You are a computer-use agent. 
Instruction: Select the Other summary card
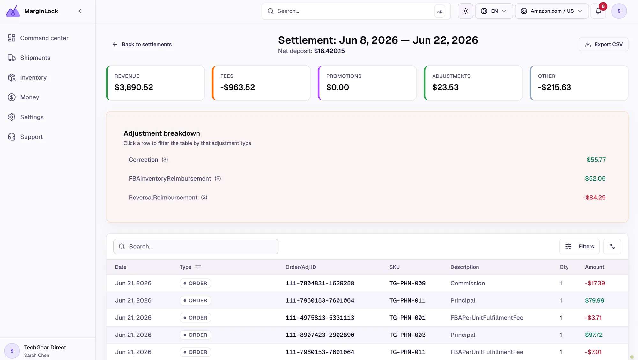(579, 83)
